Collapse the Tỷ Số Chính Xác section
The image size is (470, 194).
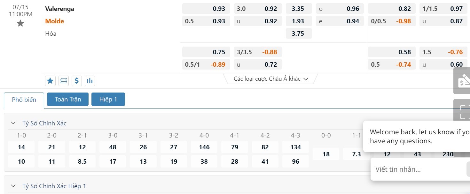click(x=13, y=123)
